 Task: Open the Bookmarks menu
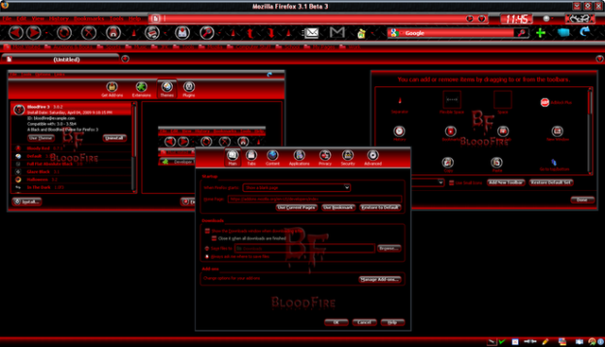(89, 19)
